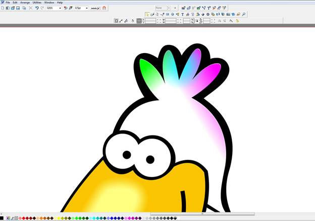Click the flip horizontal button in the infobar
This screenshot has height=221, width=315.
220,21
